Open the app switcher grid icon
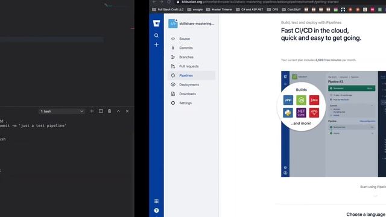Image resolution: width=386 pixels, height=217 pixels. (x=156, y=201)
